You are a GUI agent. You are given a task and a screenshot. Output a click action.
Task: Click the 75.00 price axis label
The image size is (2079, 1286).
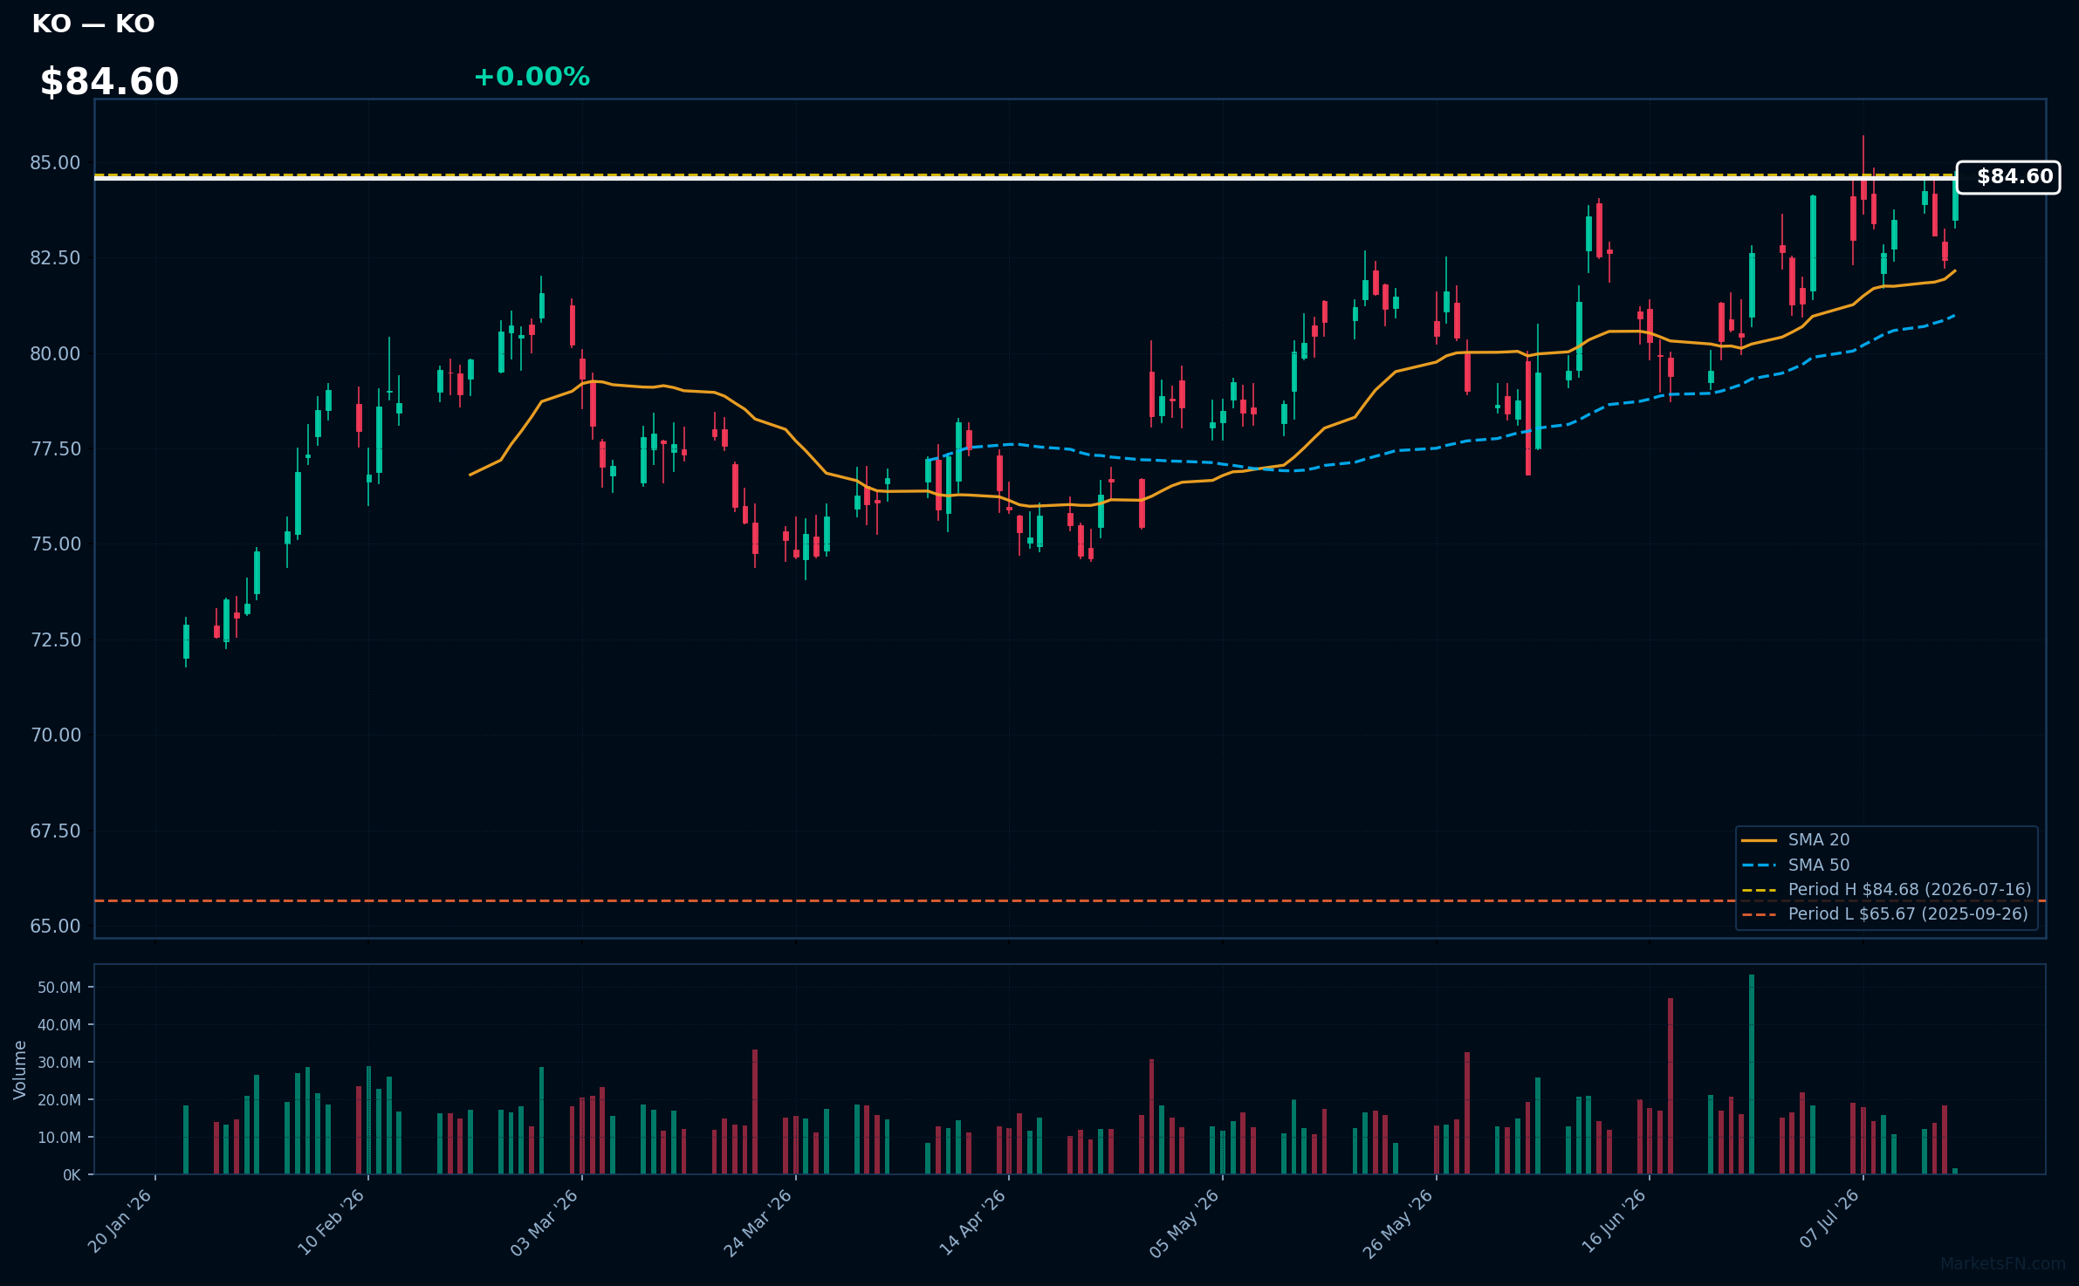pos(55,544)
